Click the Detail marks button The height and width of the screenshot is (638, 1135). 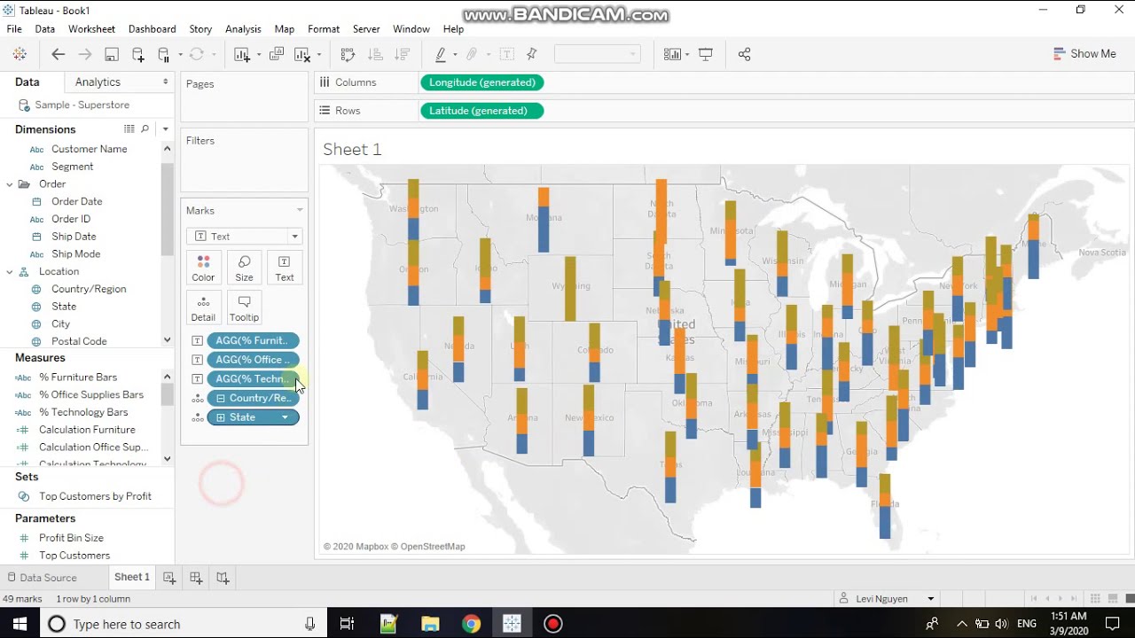(x=203, y=307)
